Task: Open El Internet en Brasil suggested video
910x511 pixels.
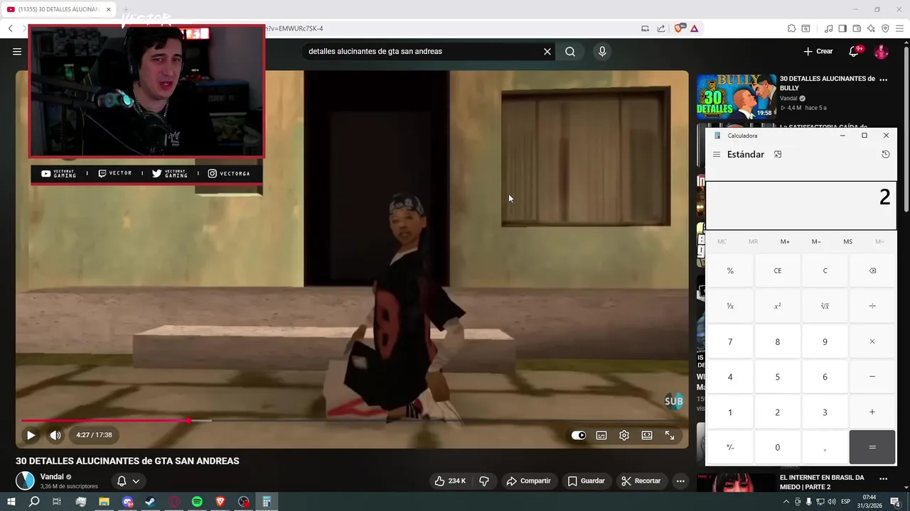Action: (822, 482)
